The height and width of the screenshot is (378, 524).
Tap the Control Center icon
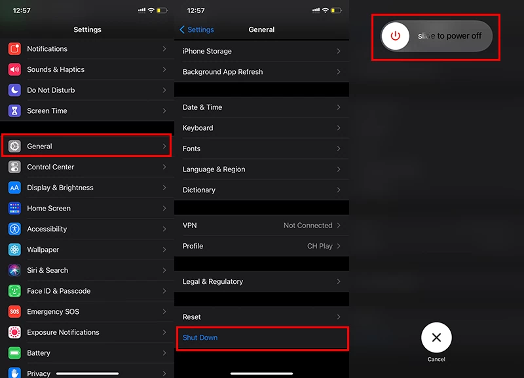point(15,167)
